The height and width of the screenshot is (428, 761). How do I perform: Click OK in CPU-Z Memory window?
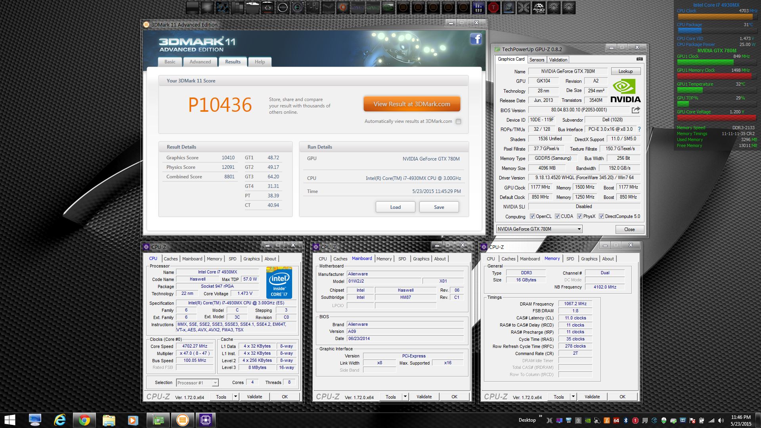tap(622, 397)
